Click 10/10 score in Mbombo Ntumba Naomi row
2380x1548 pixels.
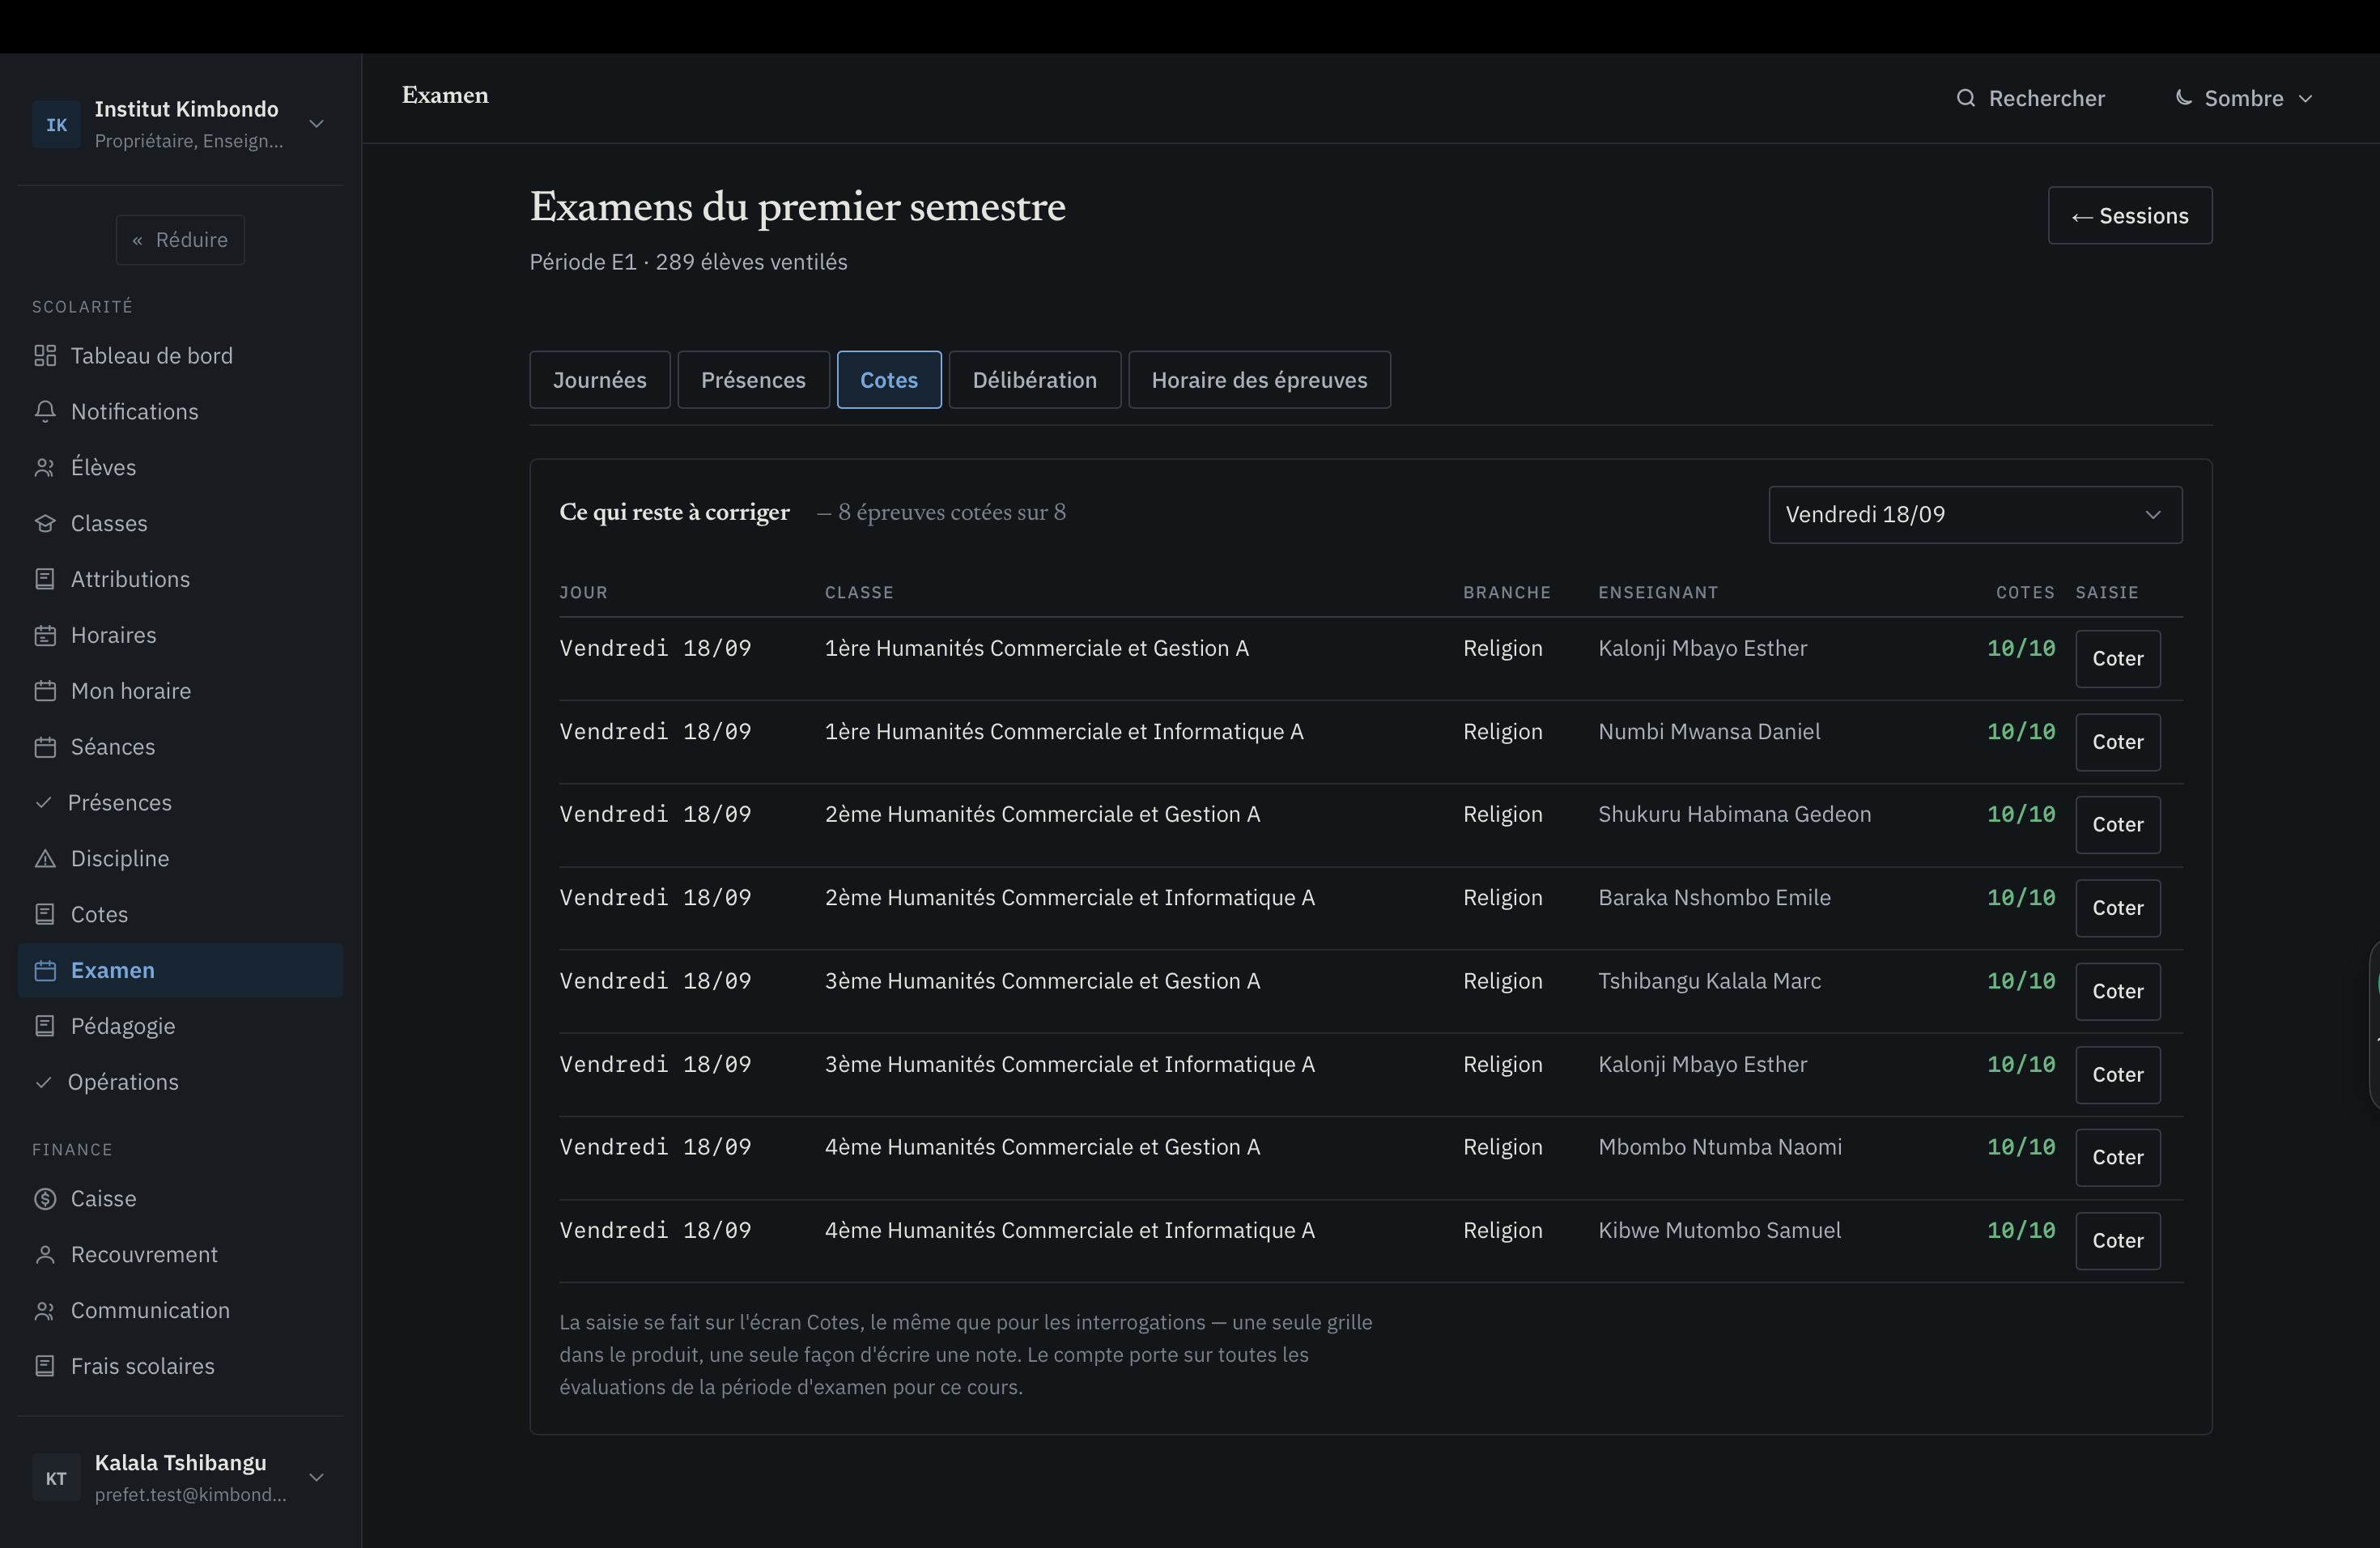2021,1147
